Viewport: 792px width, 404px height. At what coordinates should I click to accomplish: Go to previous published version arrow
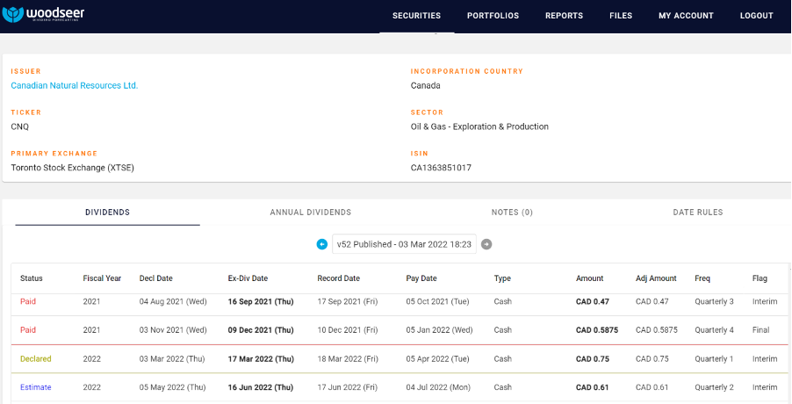point(321,244)
